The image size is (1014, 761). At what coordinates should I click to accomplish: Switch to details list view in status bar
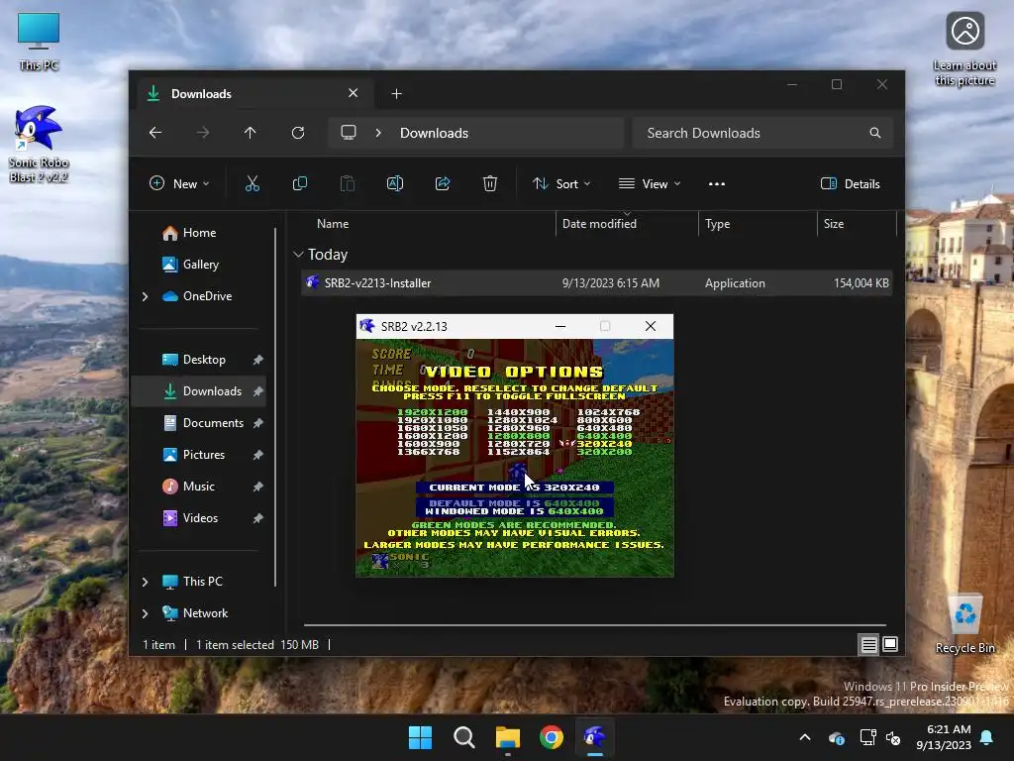point(868,644)
